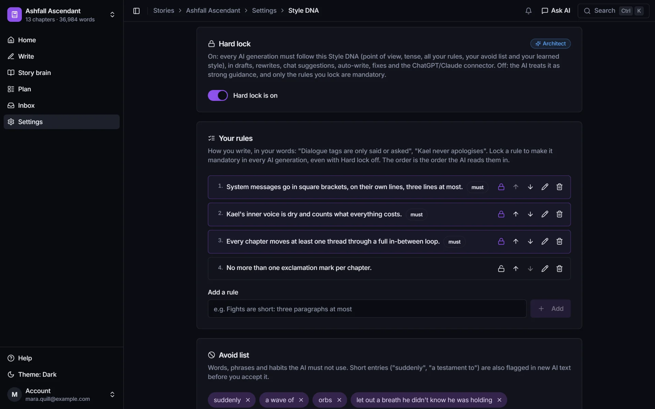Click the 'must' tag on Every chapter rule
Viewport: 655px width, 409px height.
pyautogui.click(x=454, y=242)
